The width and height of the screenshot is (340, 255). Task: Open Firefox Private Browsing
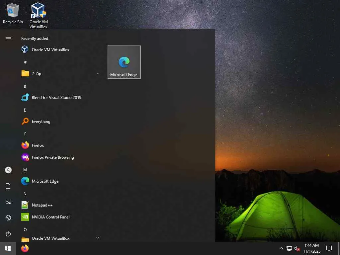pos(61,157)
